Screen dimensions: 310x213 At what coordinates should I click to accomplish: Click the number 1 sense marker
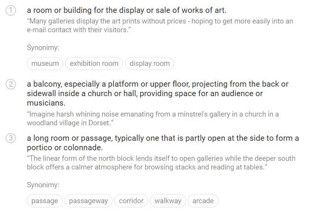pos(11,11)
